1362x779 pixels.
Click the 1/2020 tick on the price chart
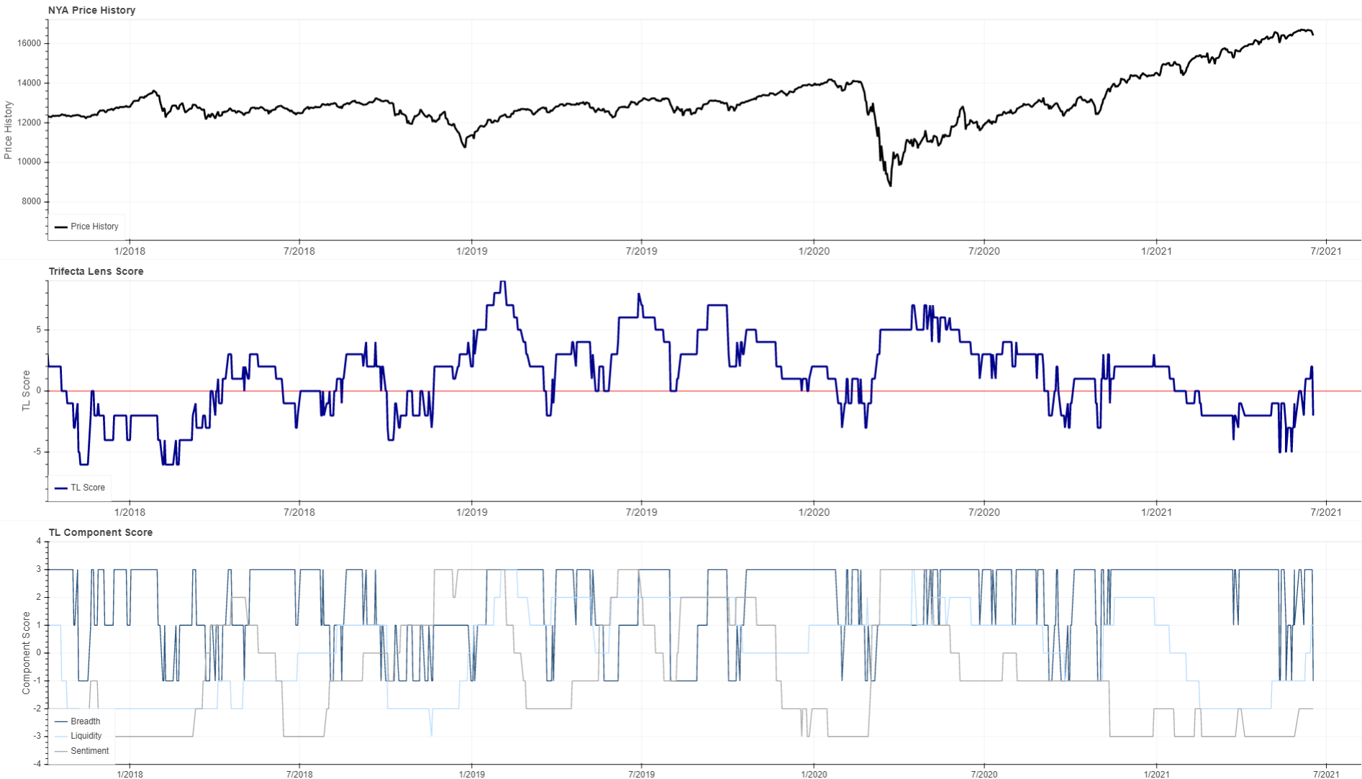pos(814,251)
